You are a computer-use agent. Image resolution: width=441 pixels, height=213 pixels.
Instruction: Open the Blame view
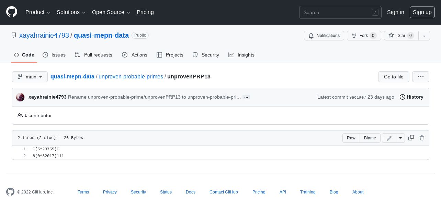370,138
